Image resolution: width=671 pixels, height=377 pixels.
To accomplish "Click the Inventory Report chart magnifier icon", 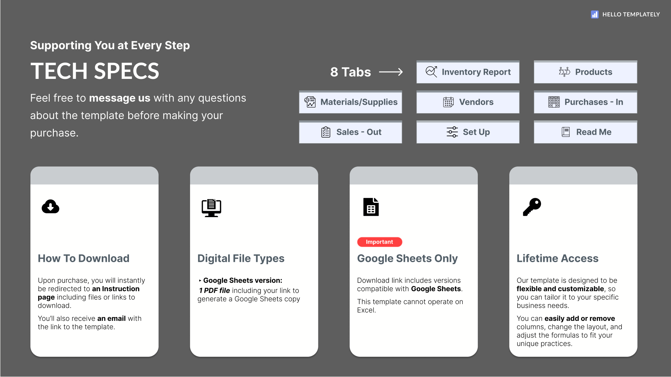I will (x=431, y=72).
